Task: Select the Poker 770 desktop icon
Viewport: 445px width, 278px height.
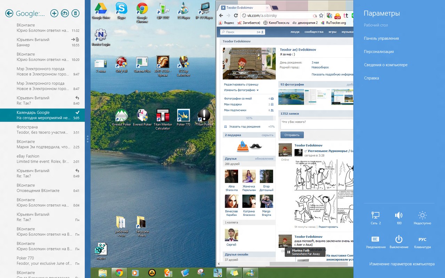Action: tap(184, 117)
